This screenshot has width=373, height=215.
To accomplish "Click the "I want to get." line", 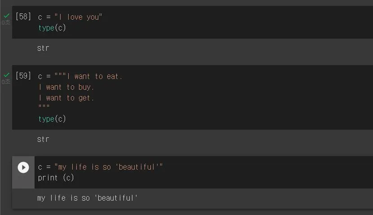I will [66, 98].
